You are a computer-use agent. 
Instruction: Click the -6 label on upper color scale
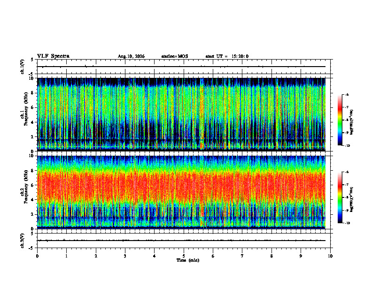347,94
